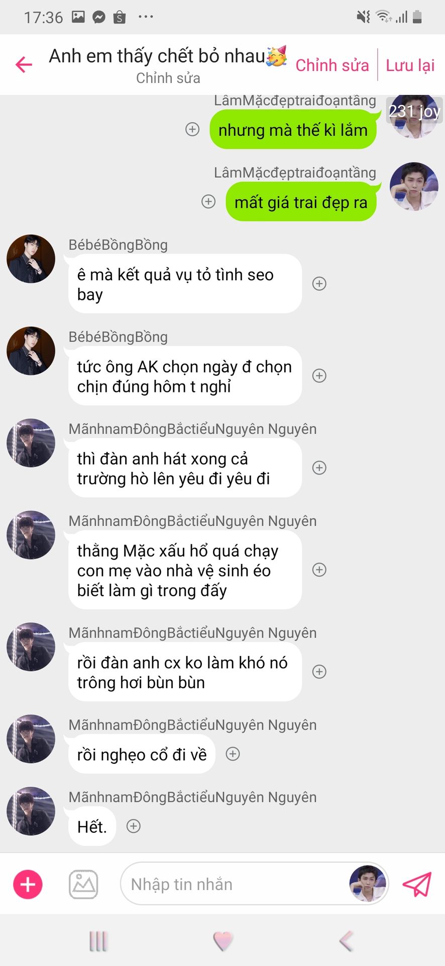Viewport: 445px width, 966px height.
Task: Open Android recent apps navigation button
Action: pos(98,941)
